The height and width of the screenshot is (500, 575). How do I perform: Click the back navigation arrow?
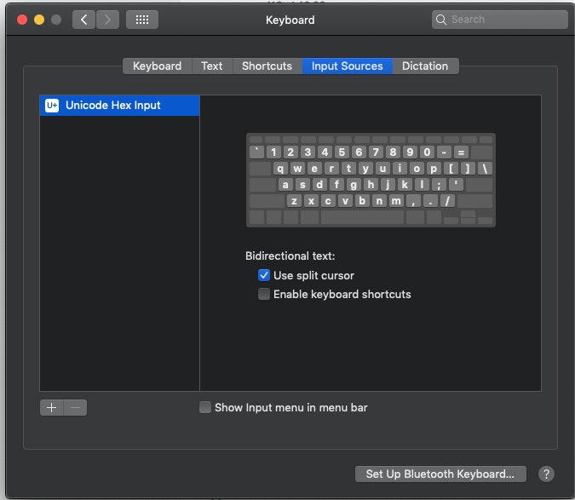point(83,19)
